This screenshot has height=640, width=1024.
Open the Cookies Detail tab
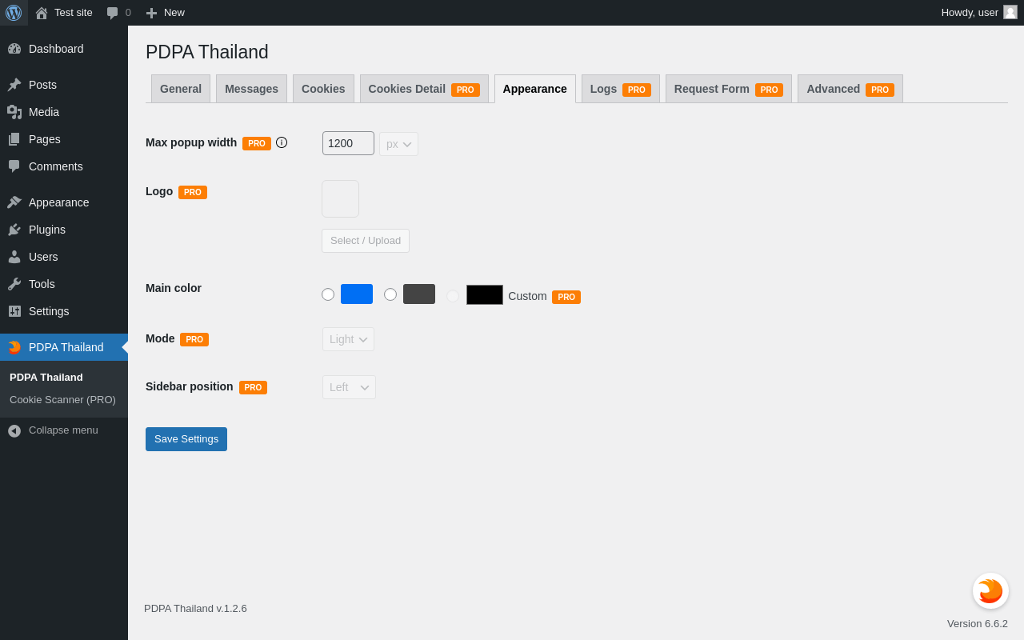(424, 89)
